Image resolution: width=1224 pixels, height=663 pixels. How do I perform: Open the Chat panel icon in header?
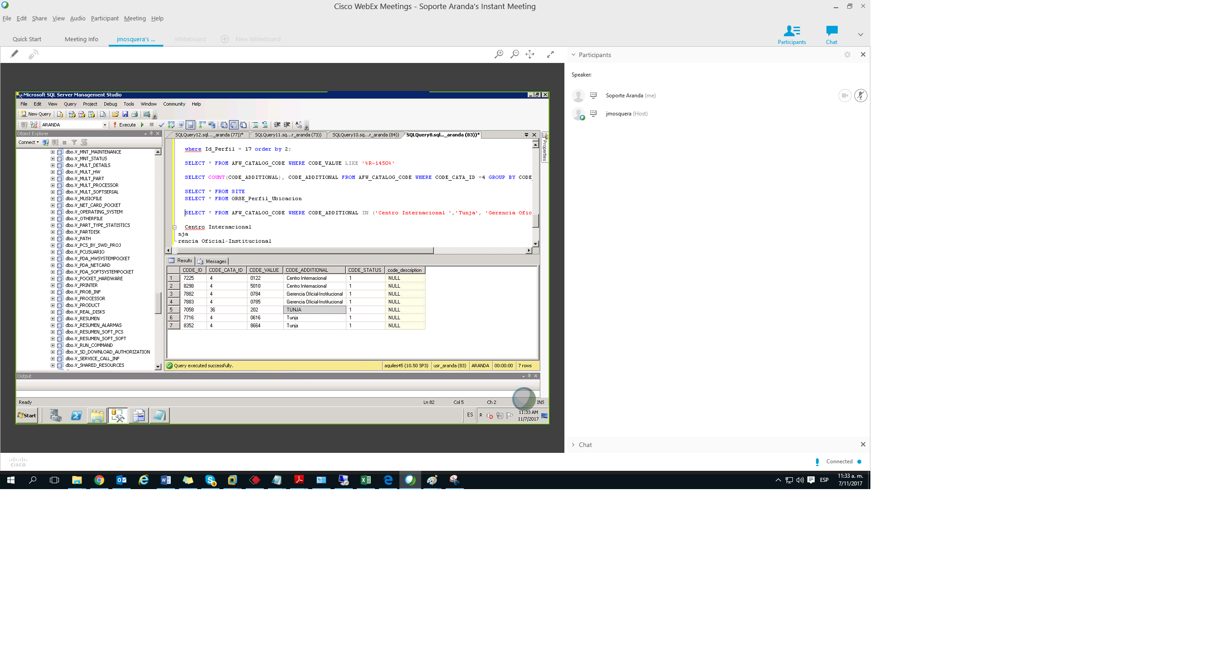[x=831, y=35]
